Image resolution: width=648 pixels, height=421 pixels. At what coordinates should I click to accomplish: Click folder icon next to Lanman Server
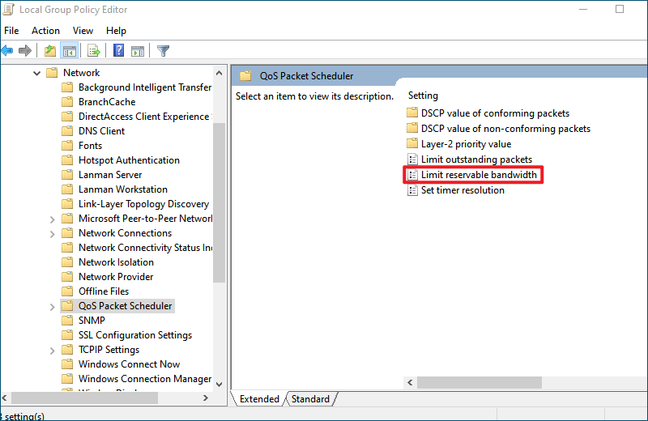[x=67, y=175]
